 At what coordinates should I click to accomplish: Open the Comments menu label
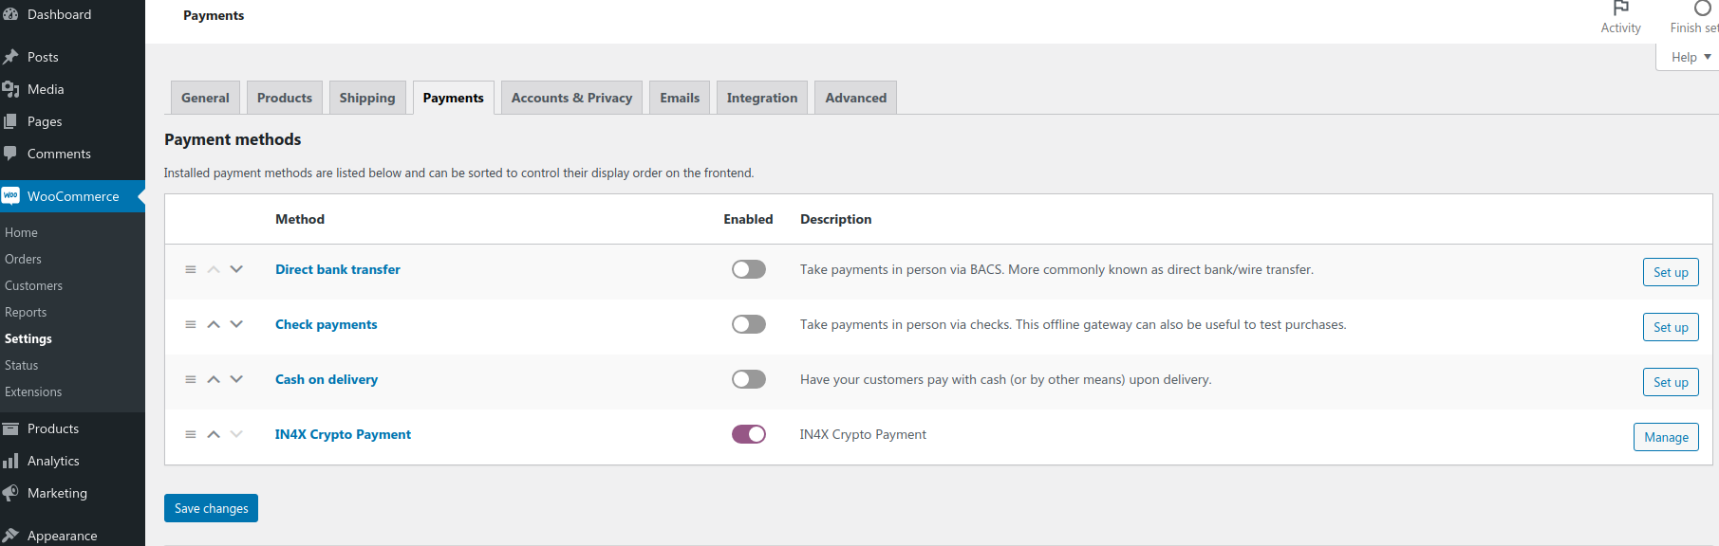[59, 154]
